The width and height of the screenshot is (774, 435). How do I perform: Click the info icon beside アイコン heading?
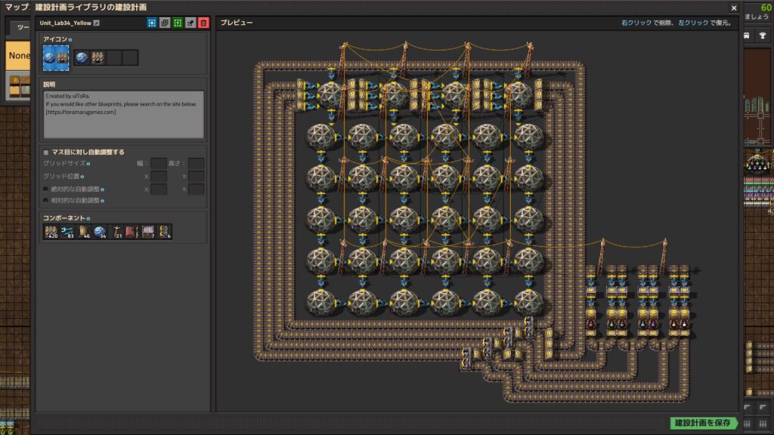click(x=70, y=39)
